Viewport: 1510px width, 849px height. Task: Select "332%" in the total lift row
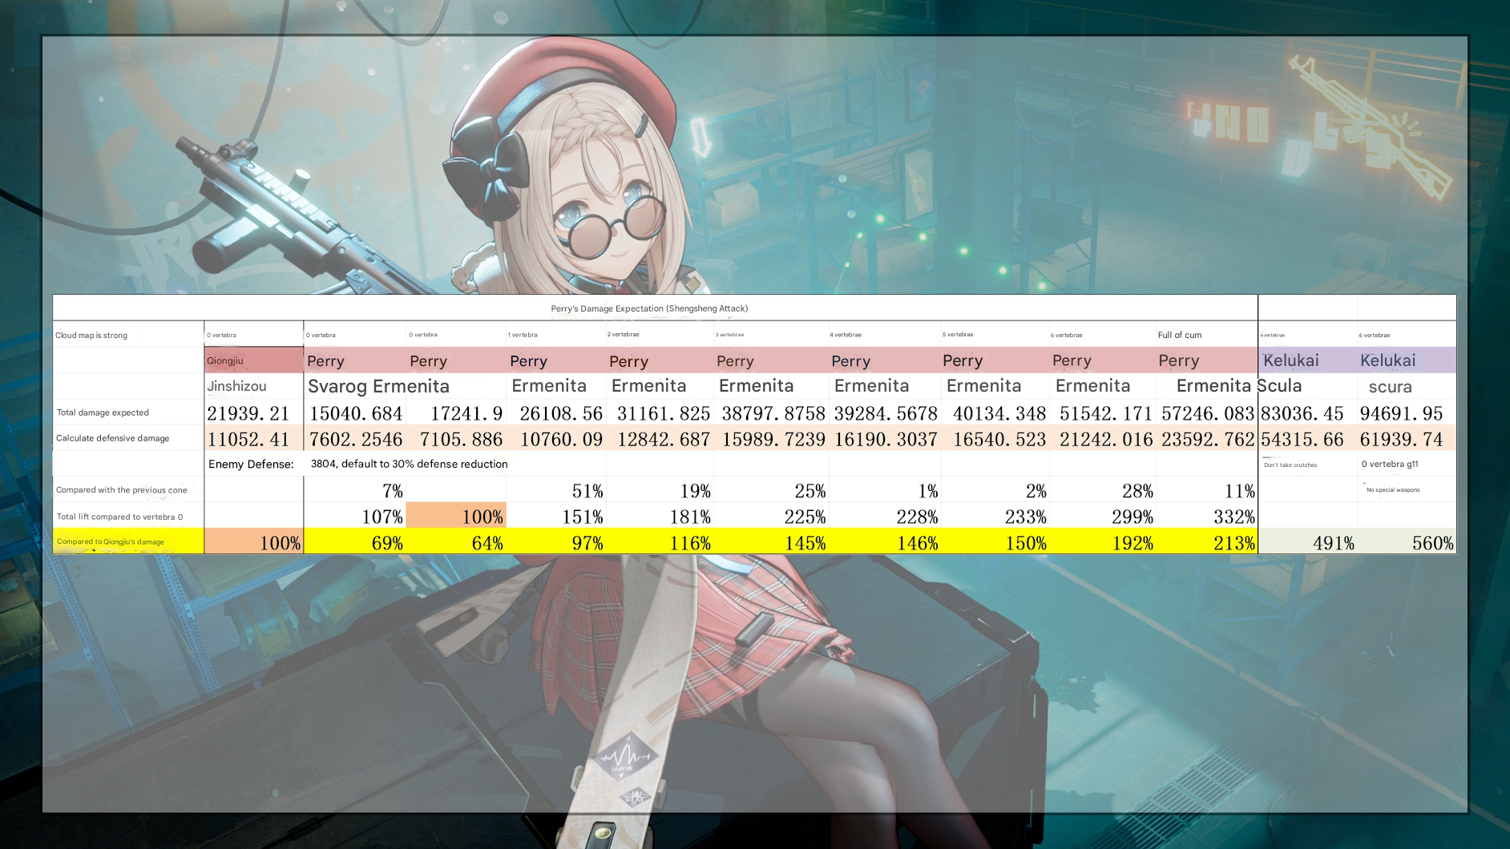[x=1234, y=517]
